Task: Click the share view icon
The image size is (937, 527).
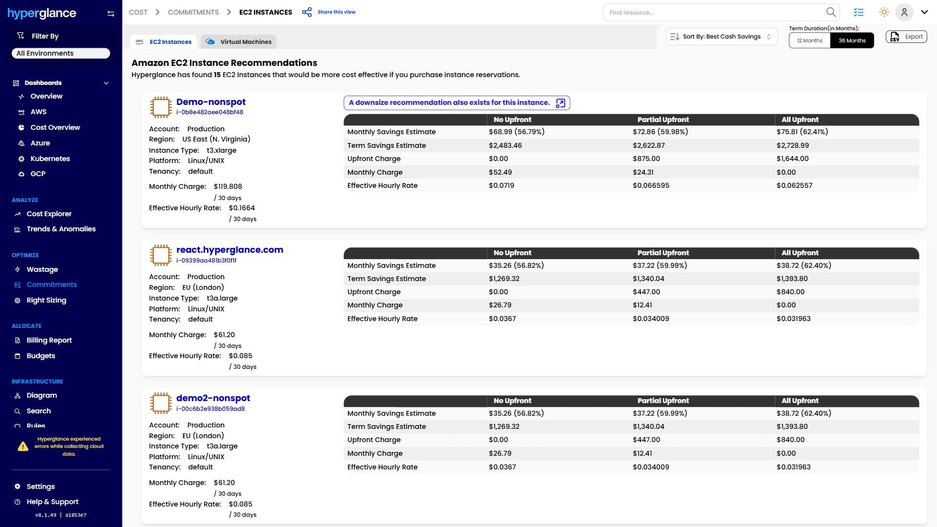Action: click(x=306, y=12)
